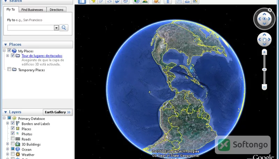
Task: Disable the Borders and Labels layer
Action: [x=13, y=123]
